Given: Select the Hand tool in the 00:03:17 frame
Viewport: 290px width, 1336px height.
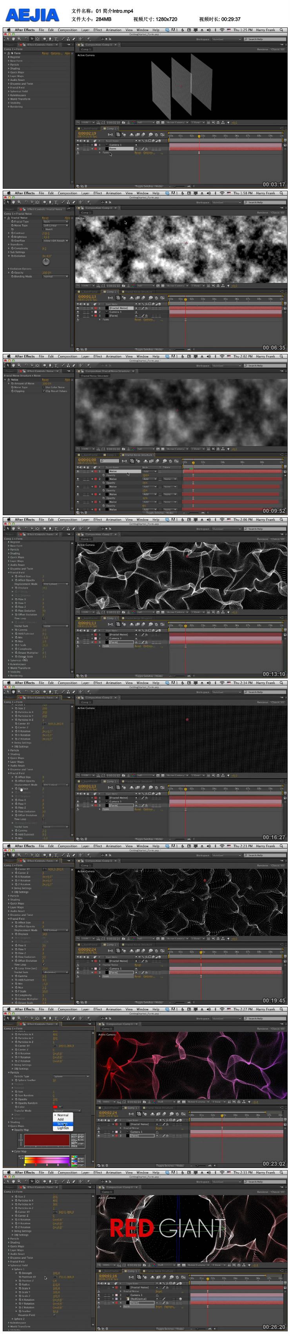Looking at the screenshot, I should [x=13, y=38].
